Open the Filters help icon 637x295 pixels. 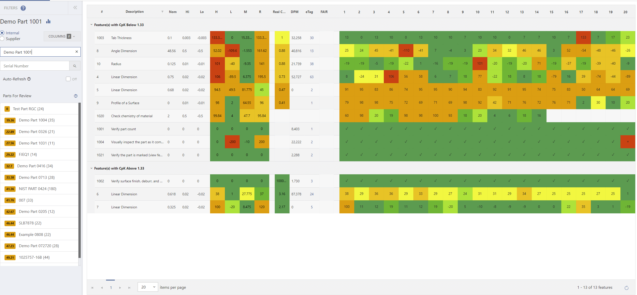23,8
